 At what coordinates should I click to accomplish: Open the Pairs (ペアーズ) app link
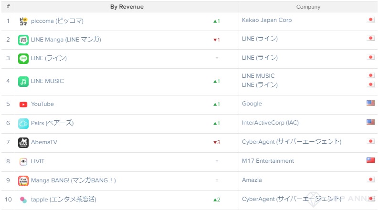click(52, 123)
